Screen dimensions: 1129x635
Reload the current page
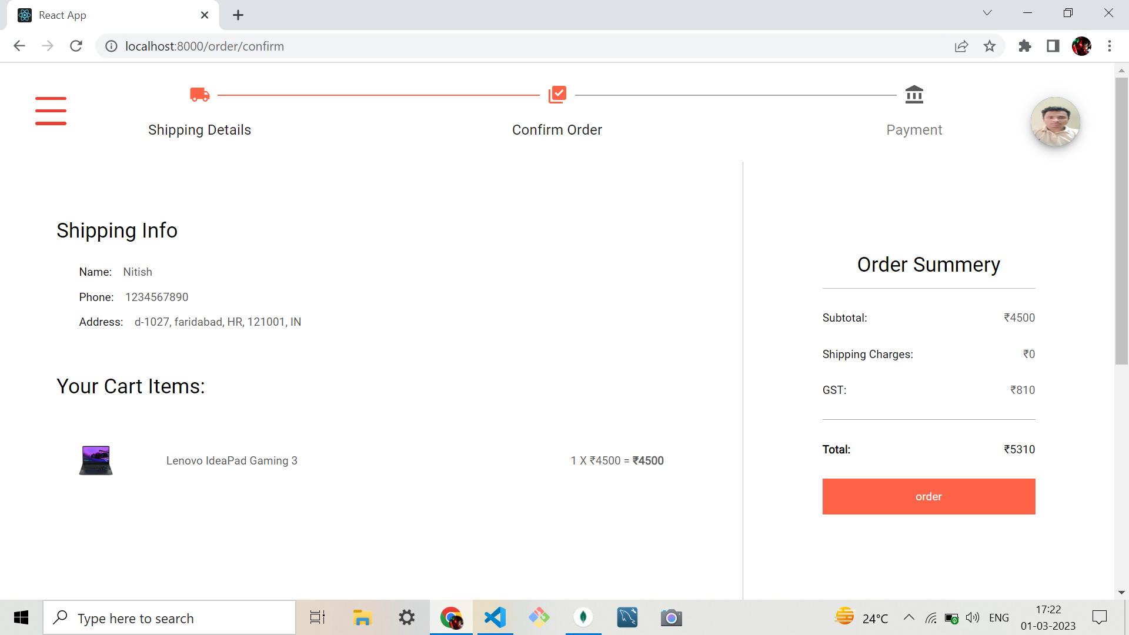(76, 46)
